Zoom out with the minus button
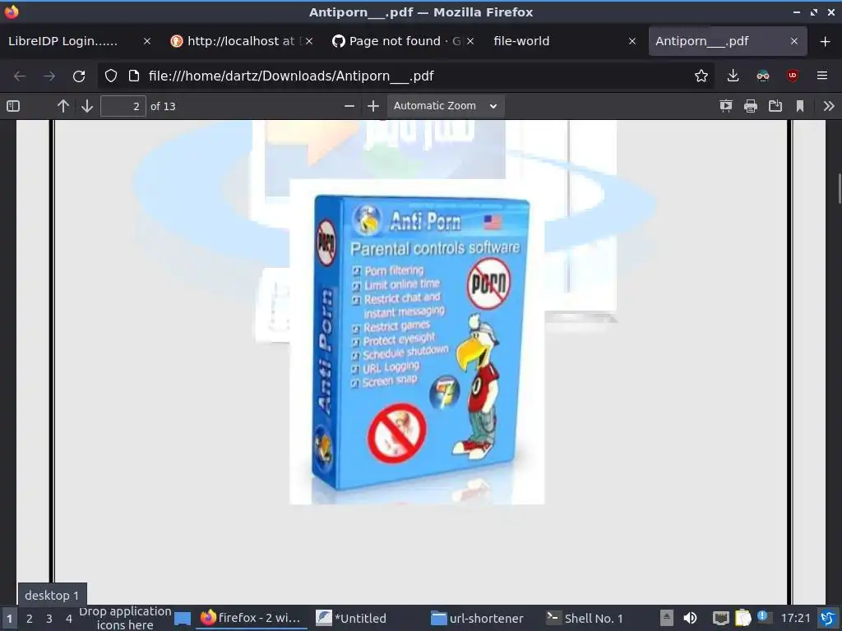Image resolution: width=842 pixels, height=631 pixels. pyautogui.click(x=349, y=106)
